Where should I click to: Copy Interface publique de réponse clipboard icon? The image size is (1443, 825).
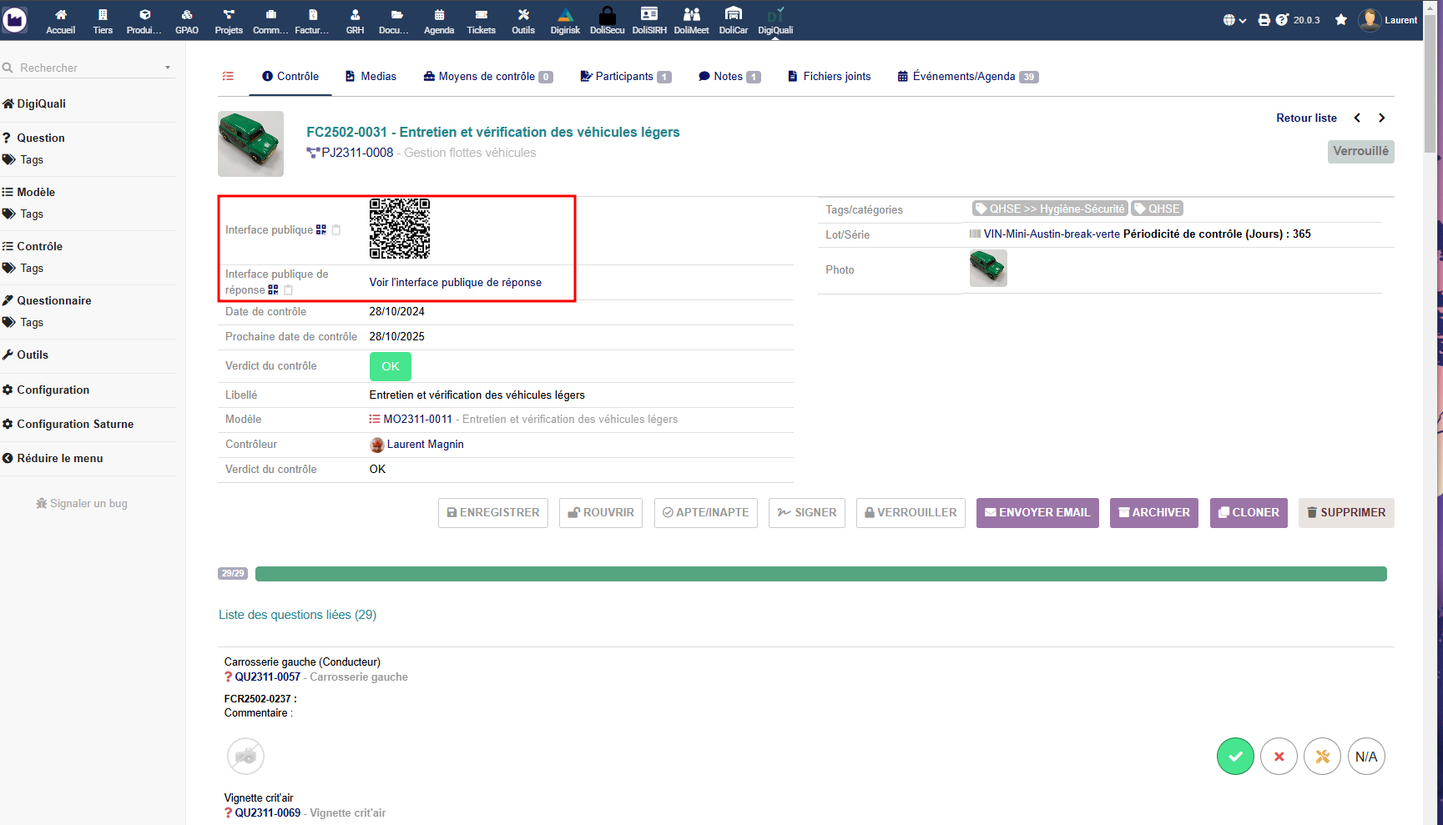point(289,290)
